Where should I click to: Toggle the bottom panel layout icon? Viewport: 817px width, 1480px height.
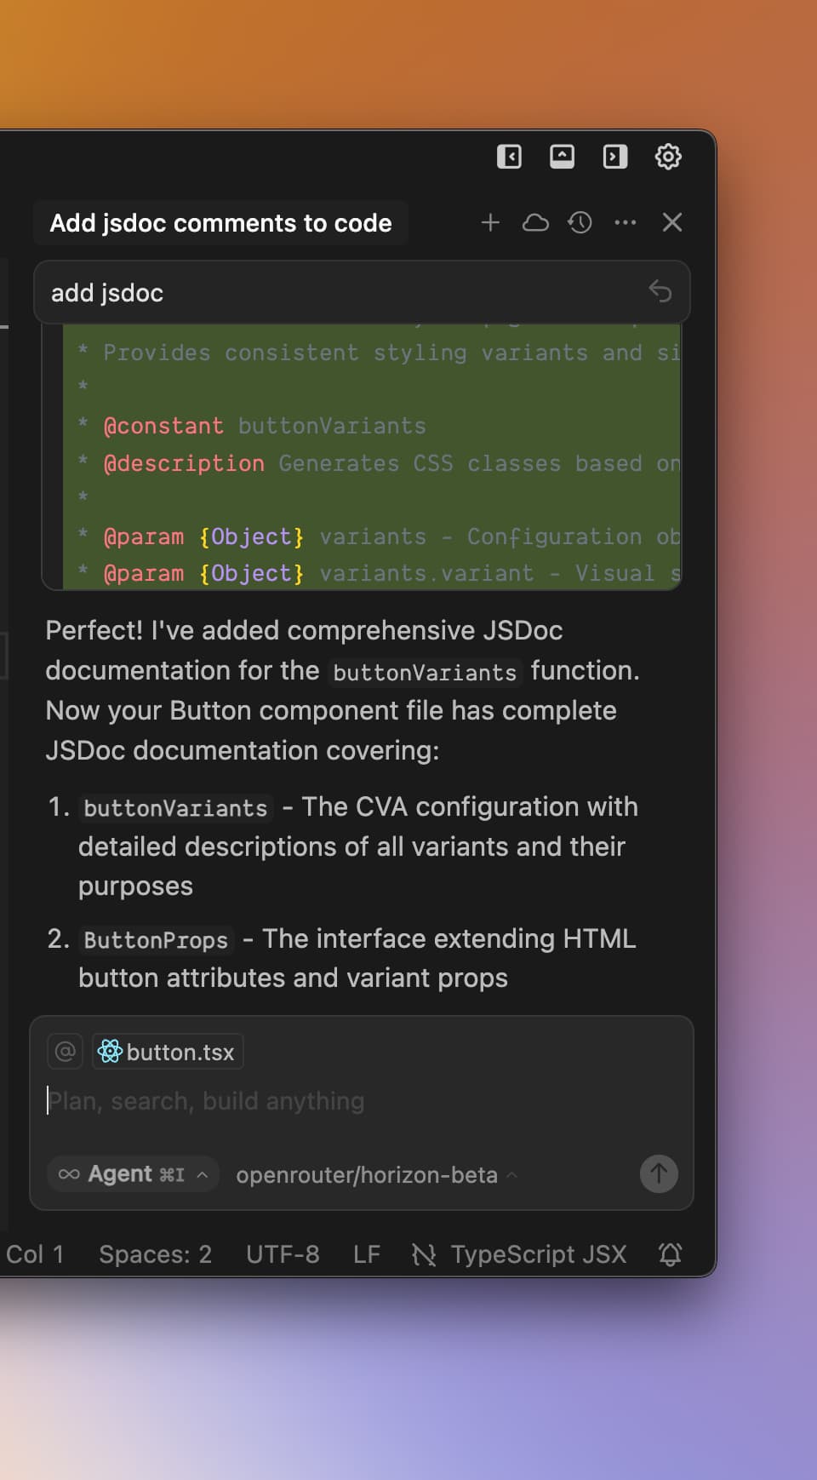coord(562,157)
